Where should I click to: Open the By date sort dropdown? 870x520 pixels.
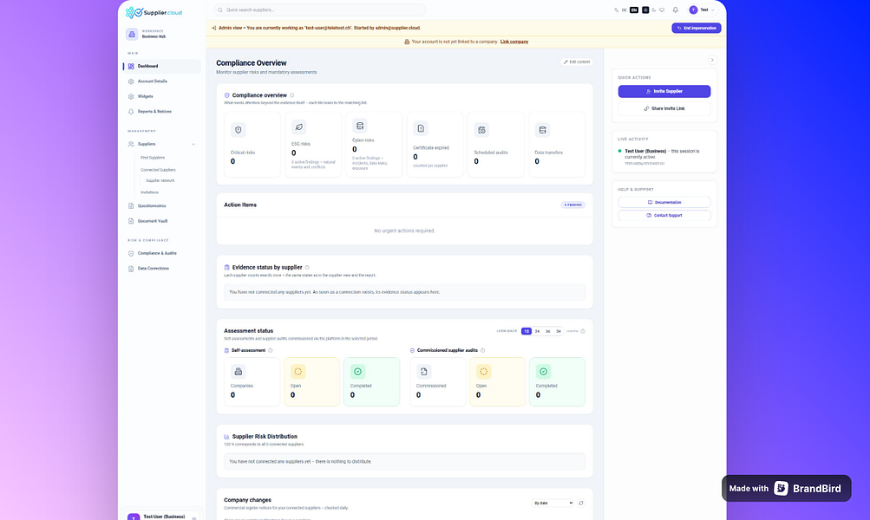point(553,503)
